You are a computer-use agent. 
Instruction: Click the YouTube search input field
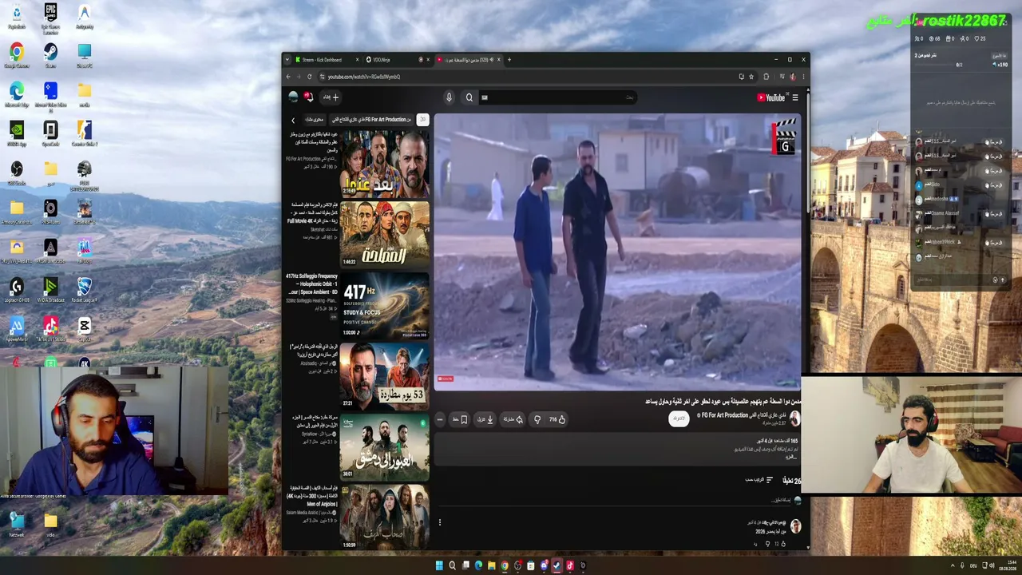[557, 97]
